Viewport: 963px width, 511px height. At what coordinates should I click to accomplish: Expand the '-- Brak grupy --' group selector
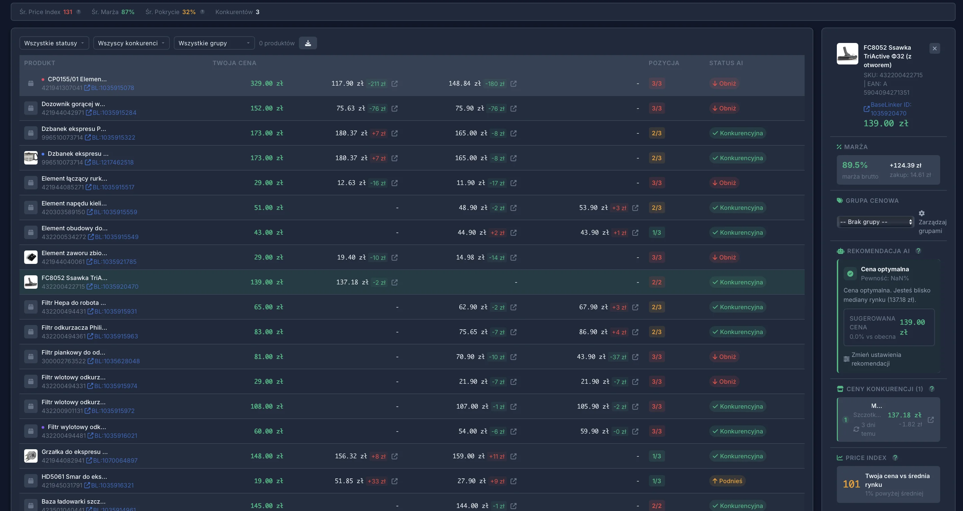click(x=875, y=222)
